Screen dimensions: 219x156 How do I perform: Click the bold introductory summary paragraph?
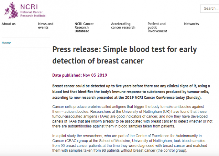[x=131, y=92]
